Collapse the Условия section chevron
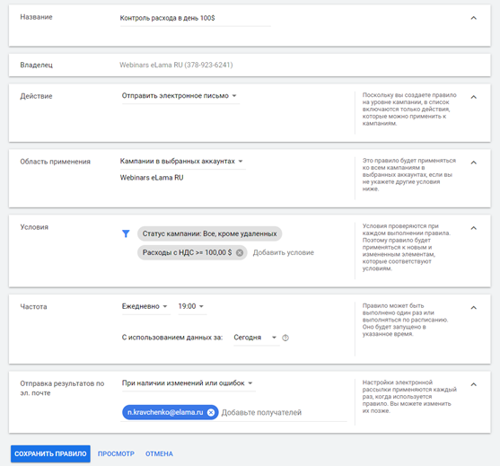Image resolution: width=500 pixels, height=466 pixels. pos(474,228)
